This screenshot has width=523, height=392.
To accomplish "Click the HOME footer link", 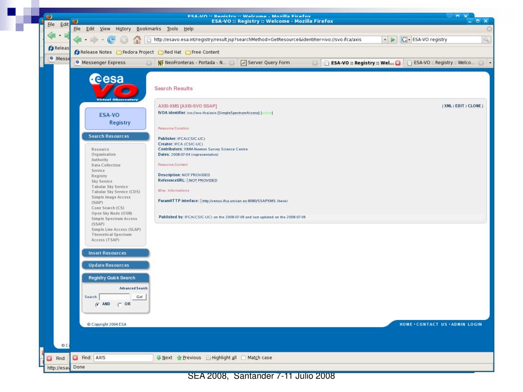I will pyautogui.click(x=406, y=324).
